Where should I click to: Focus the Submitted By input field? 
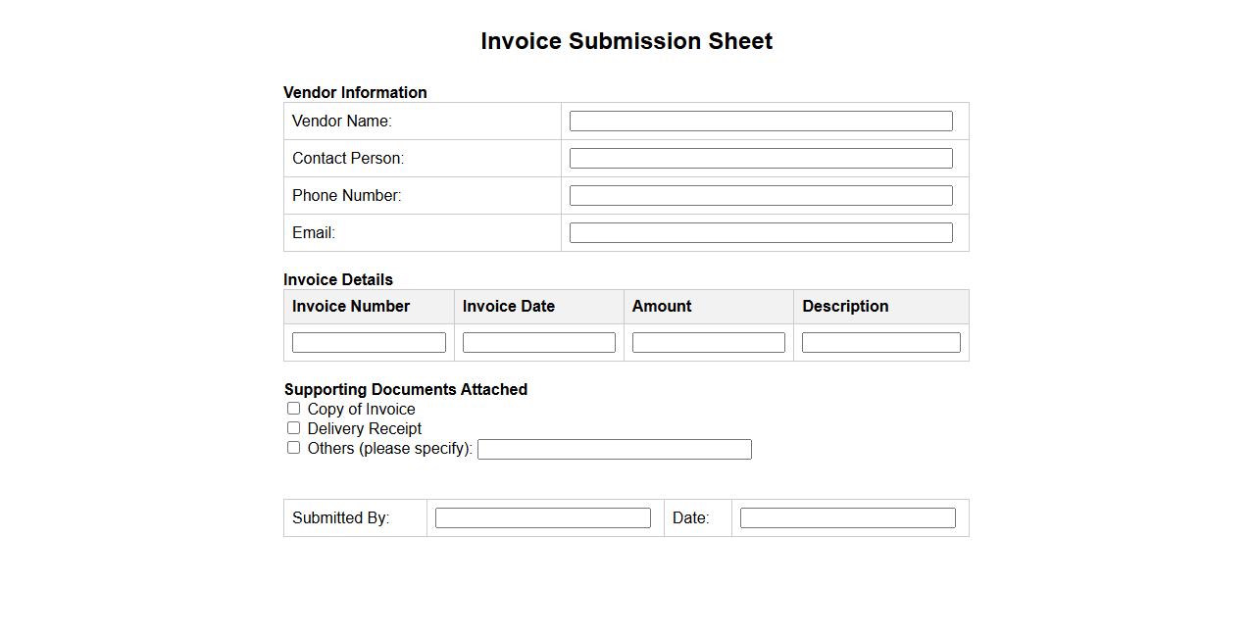(542, 517)
